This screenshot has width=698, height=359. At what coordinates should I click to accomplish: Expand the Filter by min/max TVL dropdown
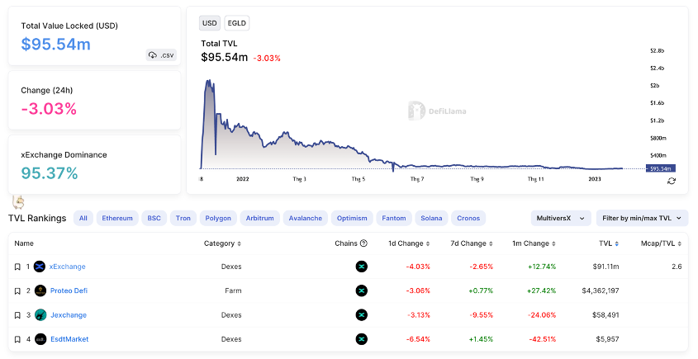(642, 218)
